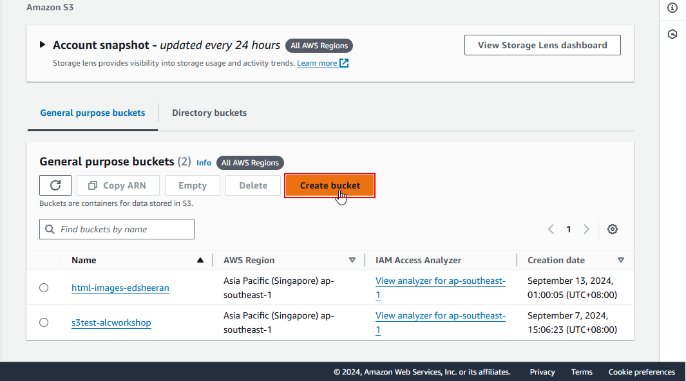The height and width of the screenshot is (381, 686).
Task: Sort by Creation date column arrow
Action: [620, 260]
